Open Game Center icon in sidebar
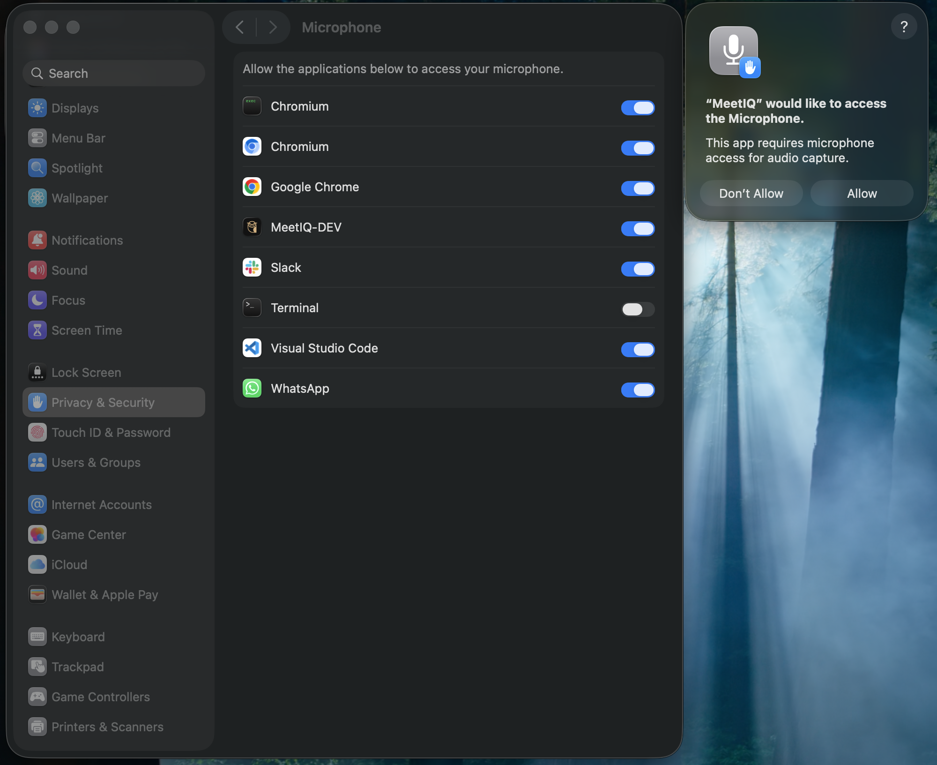The width and height of the screenshot is (937, 765). (37, 534)
